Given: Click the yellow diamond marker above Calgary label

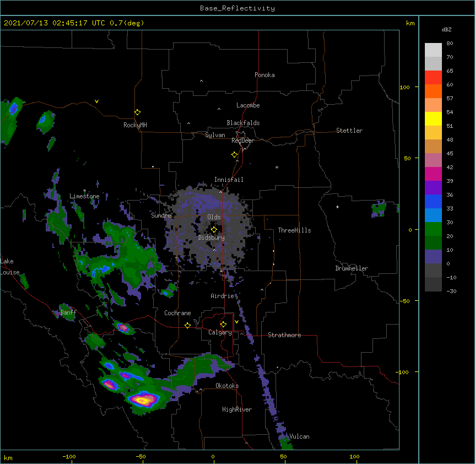Looking at the screenshot, I should [x=223, y=325].
